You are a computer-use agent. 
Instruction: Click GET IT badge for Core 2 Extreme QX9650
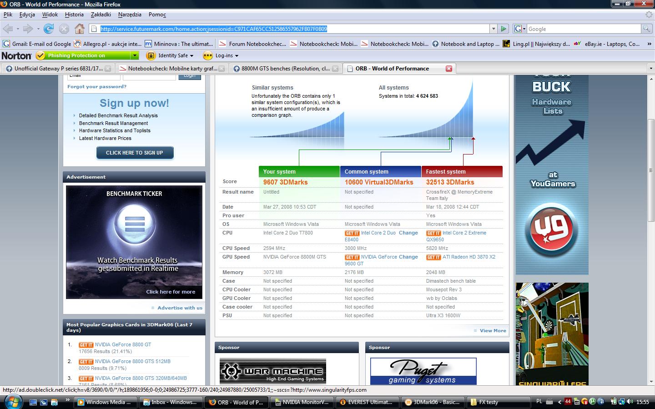(x=433, y=233)
